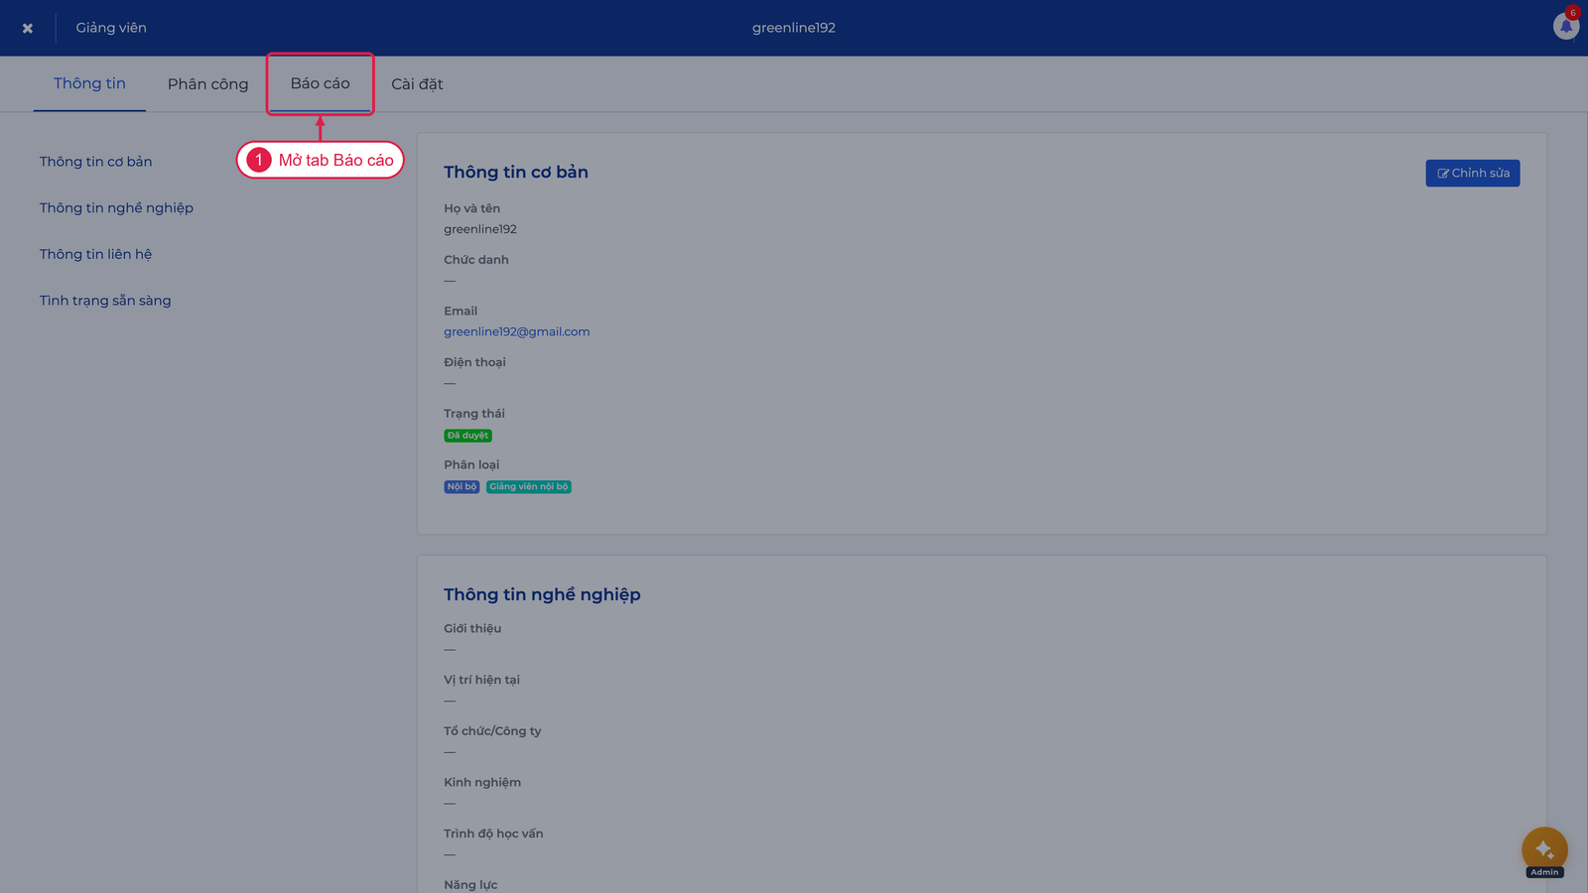
Task: Switch to the Báo cáo tab
Action: [320, 83]
